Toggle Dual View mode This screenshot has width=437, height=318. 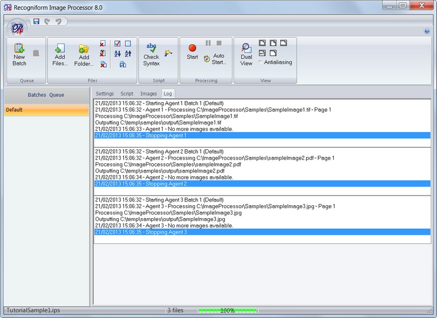(246, 55)
